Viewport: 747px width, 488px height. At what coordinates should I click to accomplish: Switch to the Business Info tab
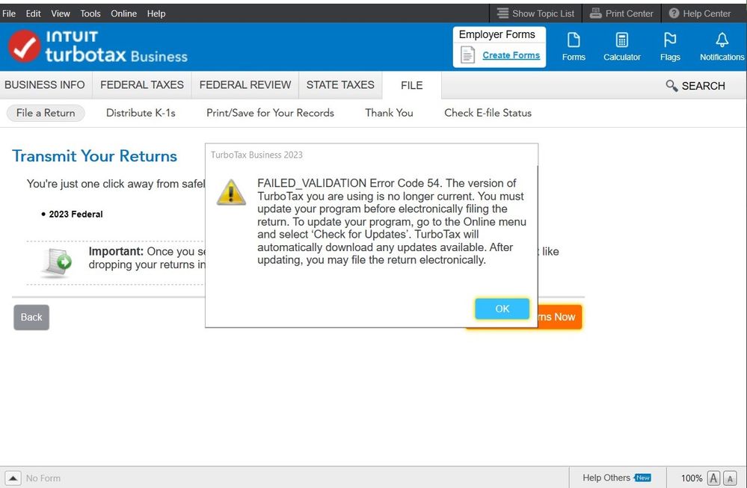[x=45, y=84]
